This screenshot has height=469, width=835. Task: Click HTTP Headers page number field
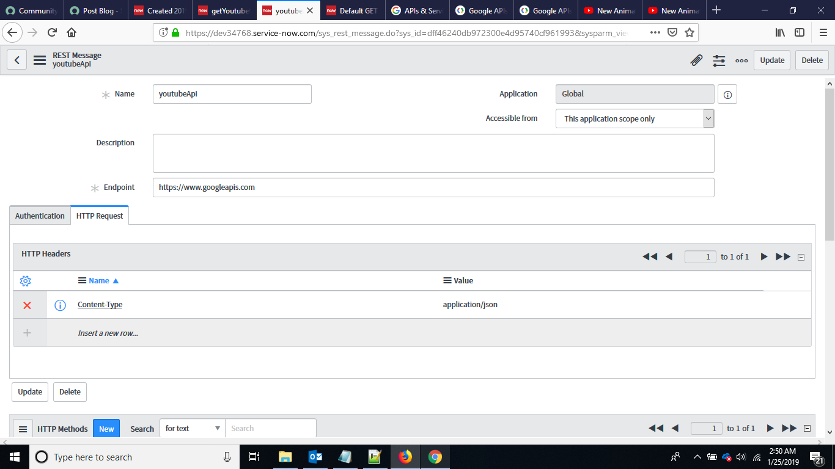coord(701,256)
